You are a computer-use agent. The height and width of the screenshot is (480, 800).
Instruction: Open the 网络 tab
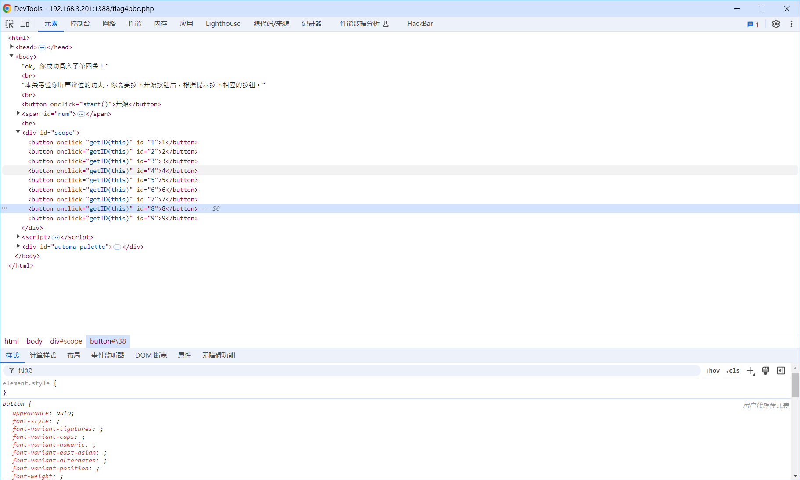pyautogui.click(x=109, y=24)
